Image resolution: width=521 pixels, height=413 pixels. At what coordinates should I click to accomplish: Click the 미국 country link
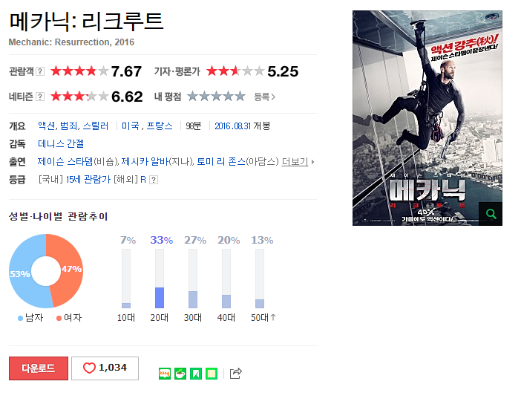[131, 126]
